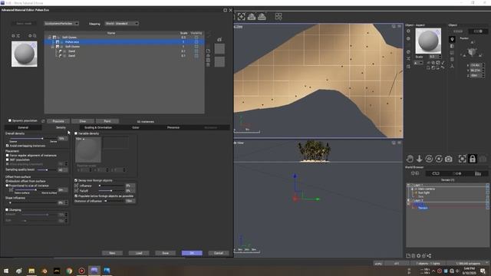Enable the Clumping checkbox
Image resolution: width=491 pixels, height=276 pixels.
point(7,209)
